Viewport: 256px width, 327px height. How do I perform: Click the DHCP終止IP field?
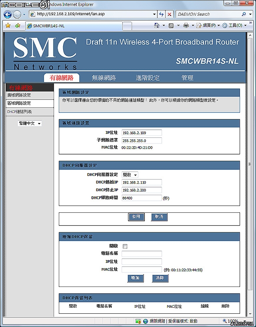click(x=142, y=190)
